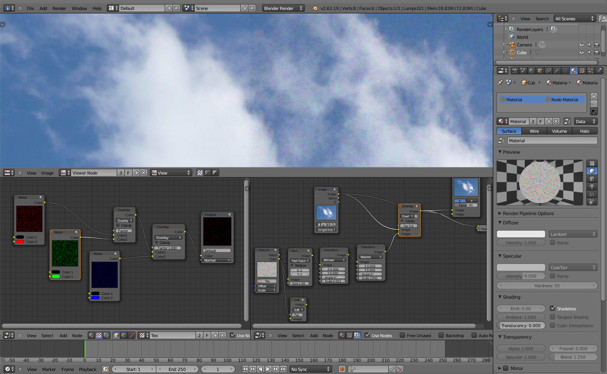This screenshot has width=607, height=374.
Task: Remove the material slot with minus button
Action: click(x=594, y=104)
